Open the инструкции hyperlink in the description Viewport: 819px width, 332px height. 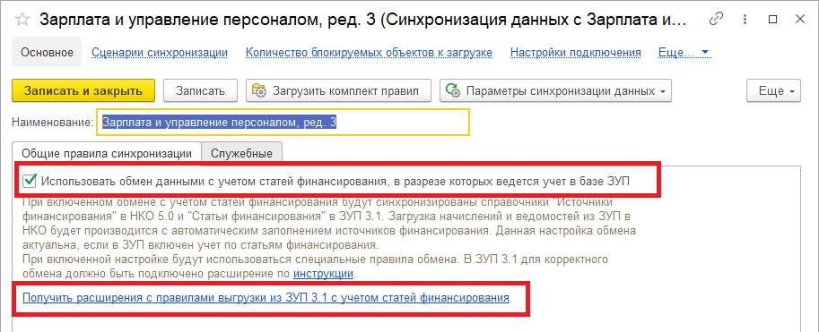[x=324, y=273]
